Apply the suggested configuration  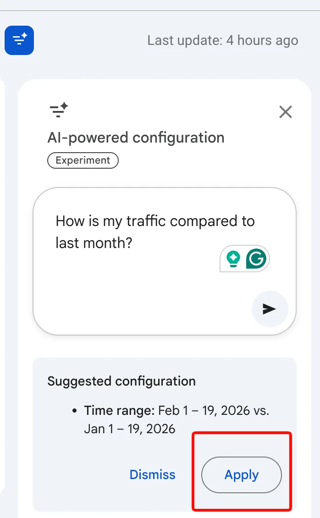[242, 475]
